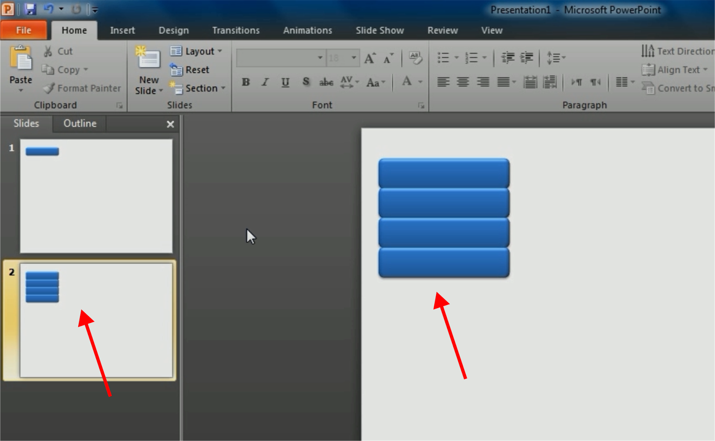Open the Columns dropdown
This screenshot has height=441, width=715.
coord(625,82)
